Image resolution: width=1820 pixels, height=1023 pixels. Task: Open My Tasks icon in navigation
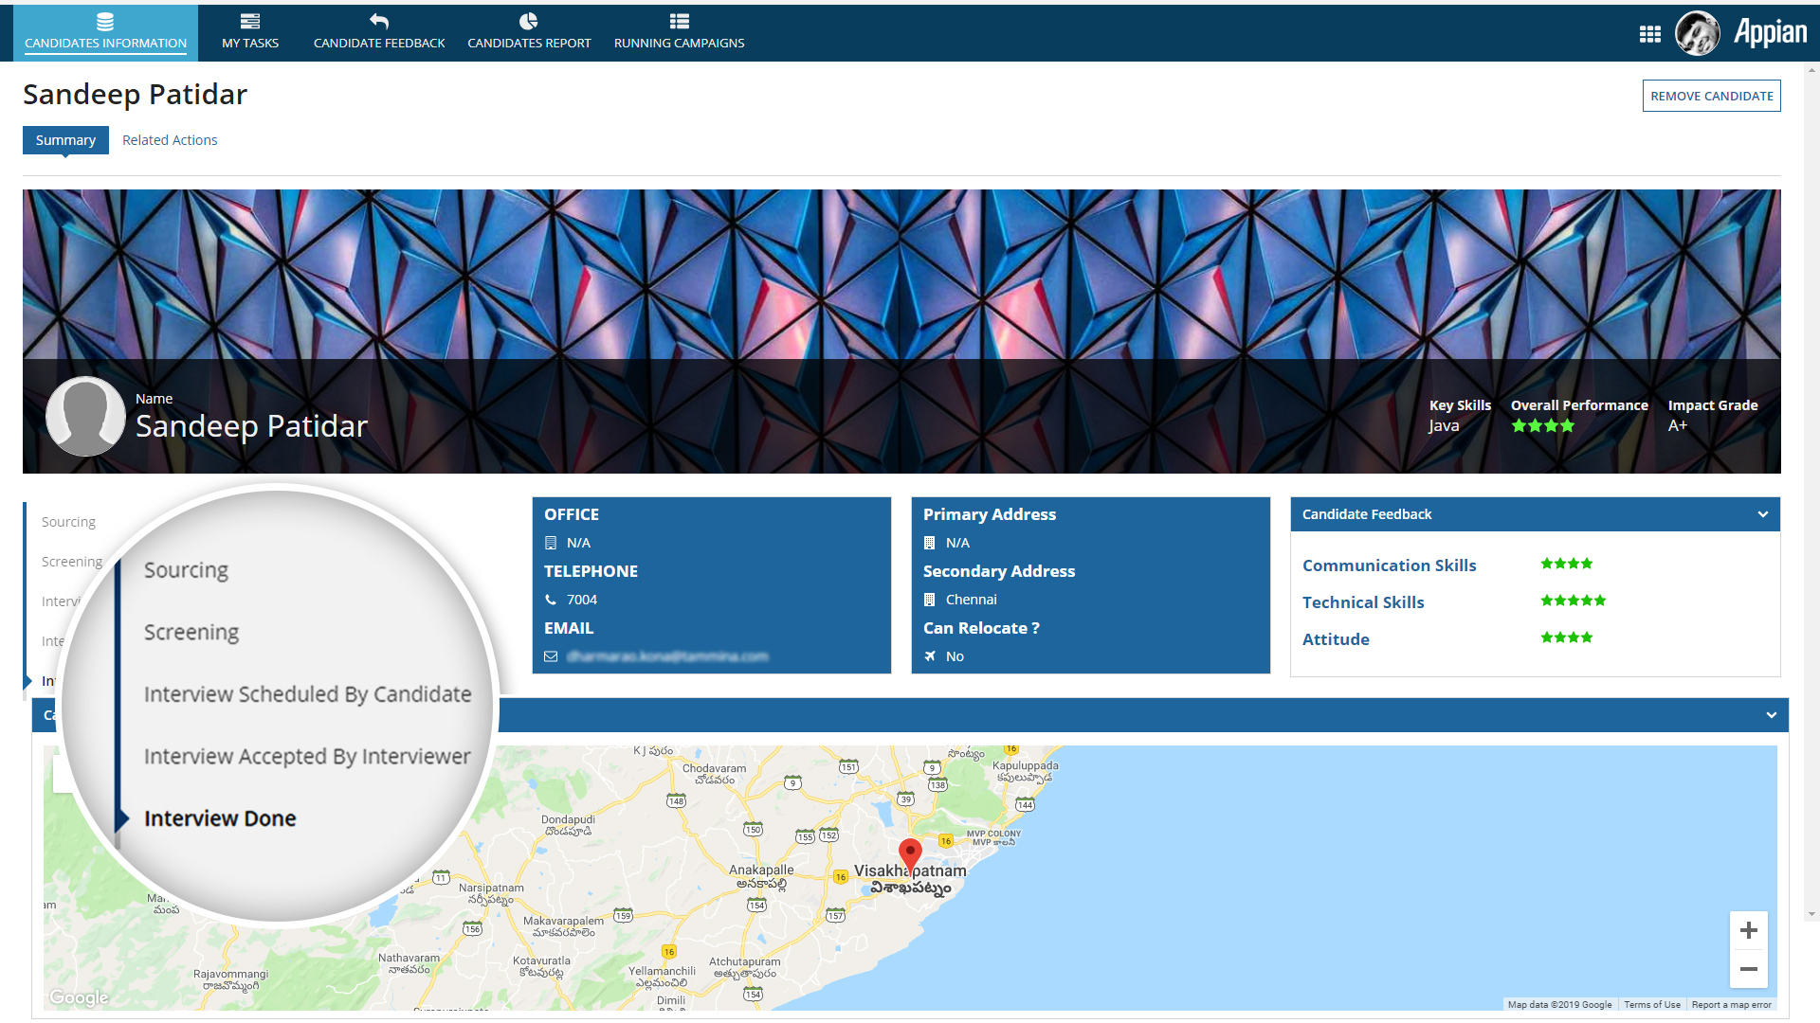pos(250,22)
